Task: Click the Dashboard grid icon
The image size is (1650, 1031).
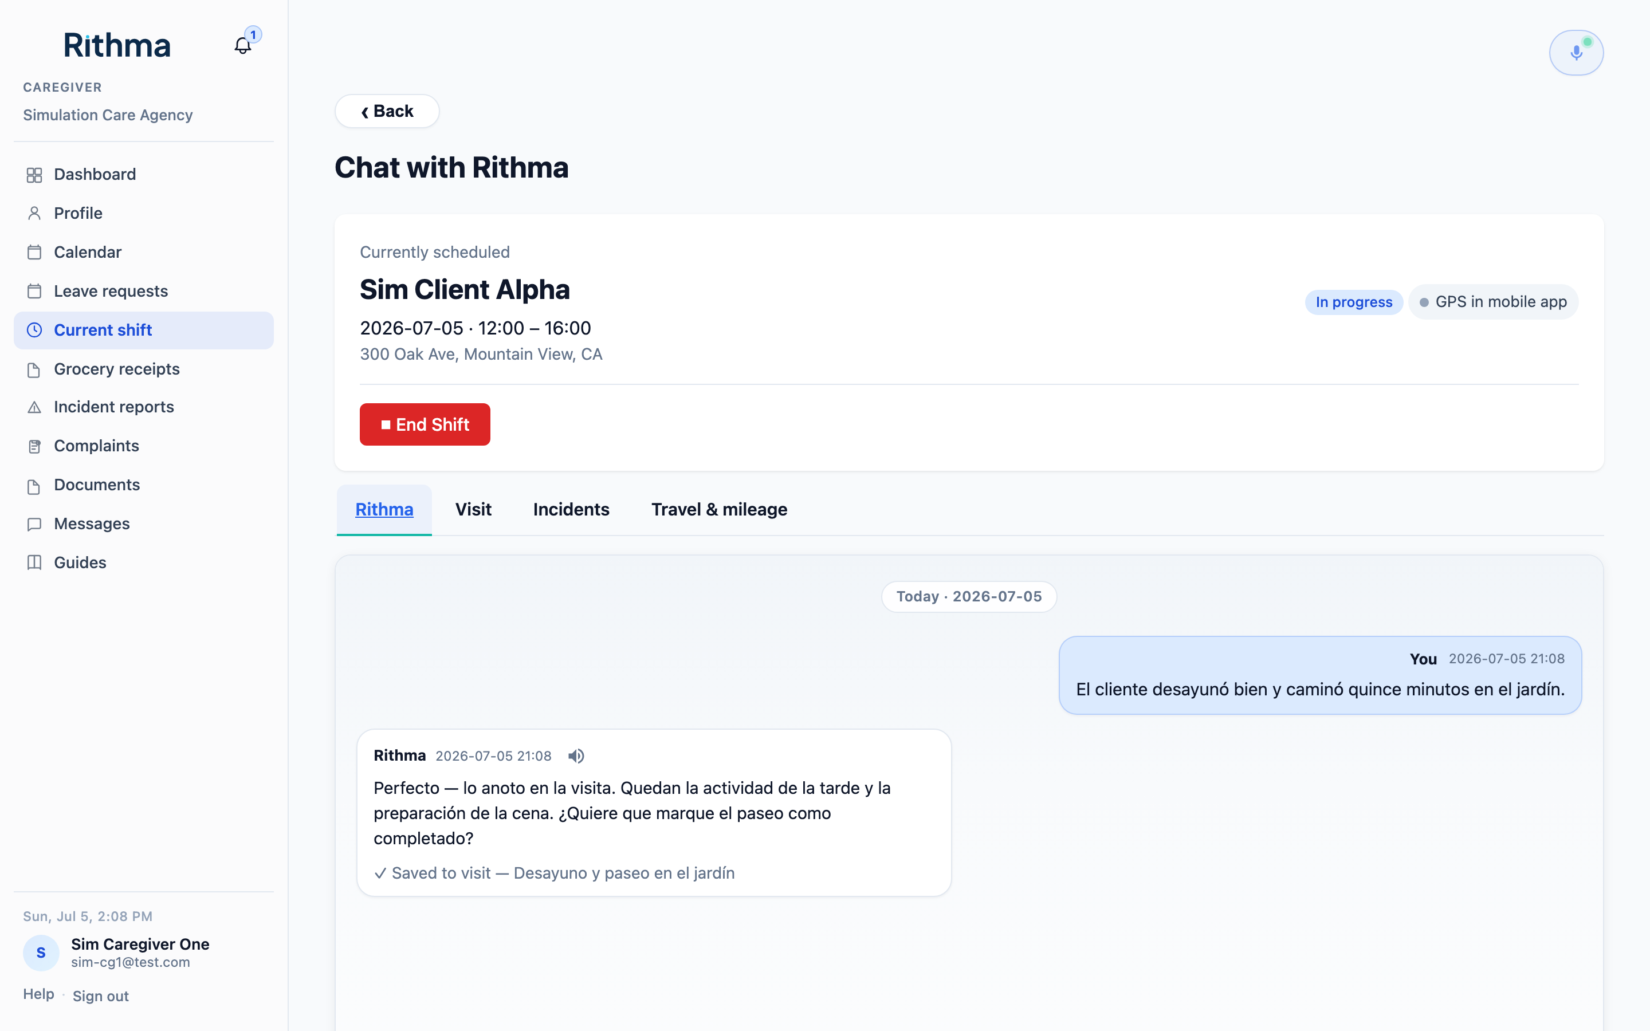Action: click(34, 175)
